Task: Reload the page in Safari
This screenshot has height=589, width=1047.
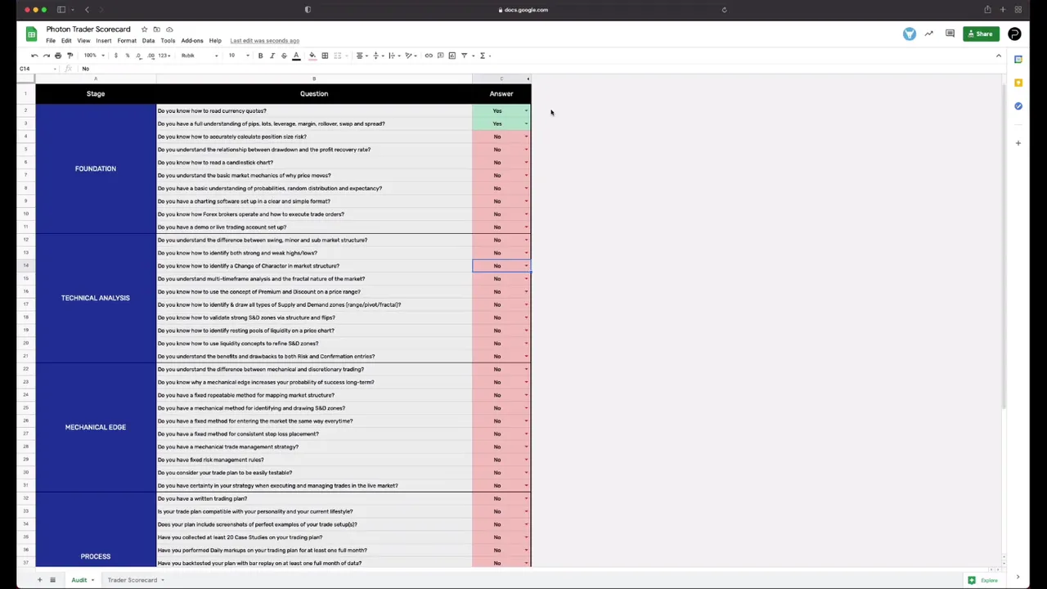Action: click(x=724, y=10)
